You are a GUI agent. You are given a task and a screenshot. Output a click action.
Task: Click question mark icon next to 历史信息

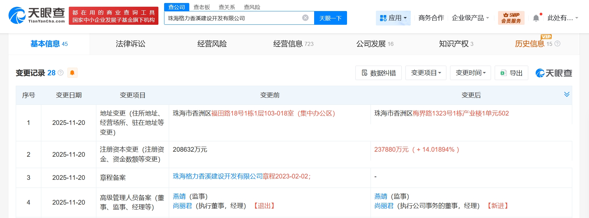pyautogui.click(x=557, y=44)
